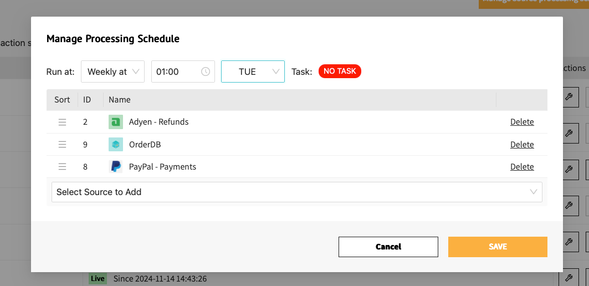
Task: Click the red NO TASK badge
Action: [340, 71]
